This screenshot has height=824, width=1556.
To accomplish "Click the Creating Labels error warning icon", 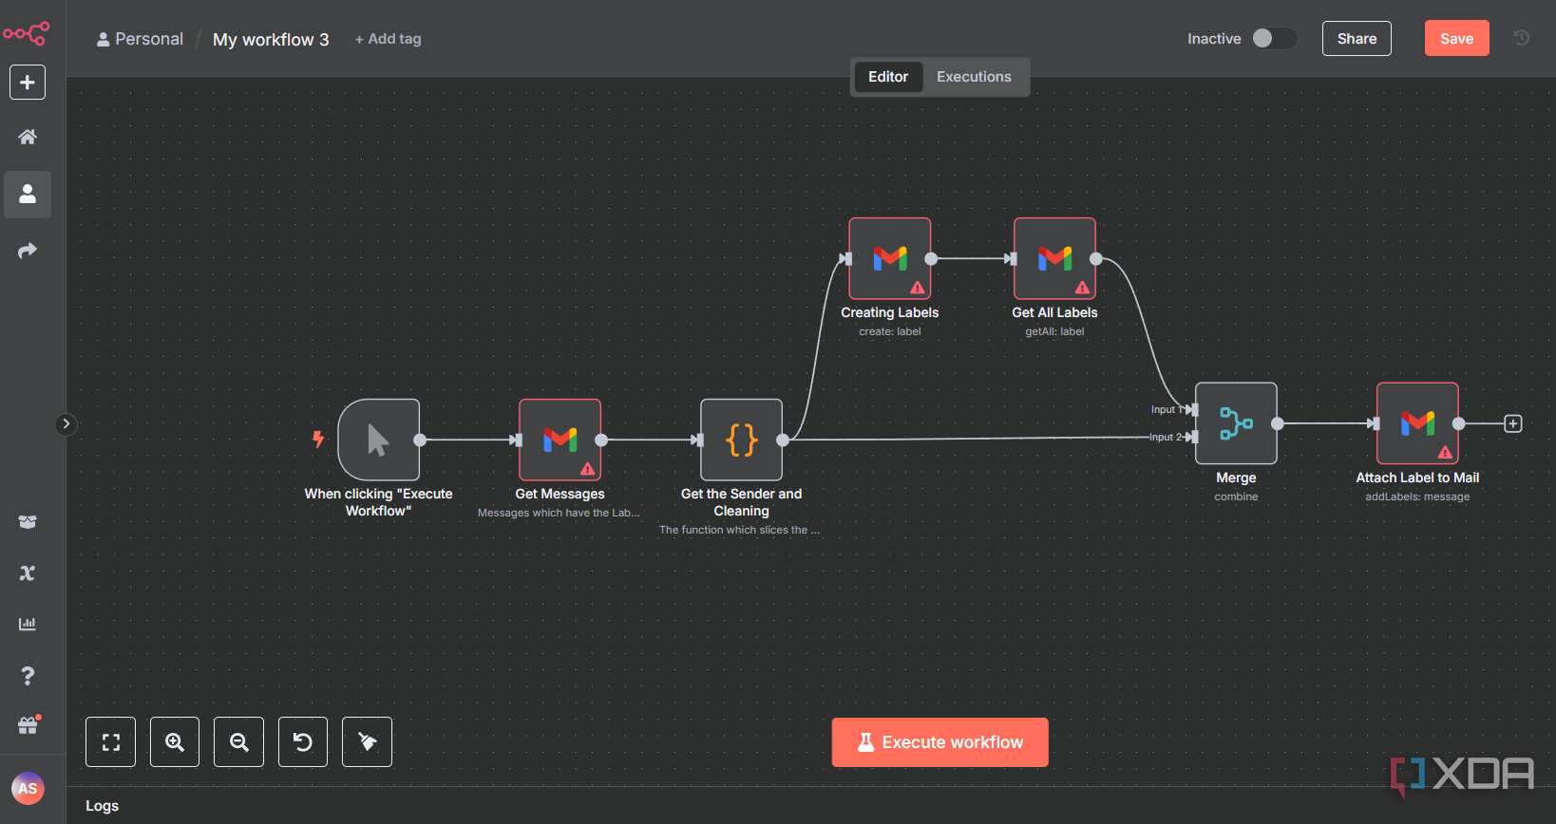I will 917,287.
